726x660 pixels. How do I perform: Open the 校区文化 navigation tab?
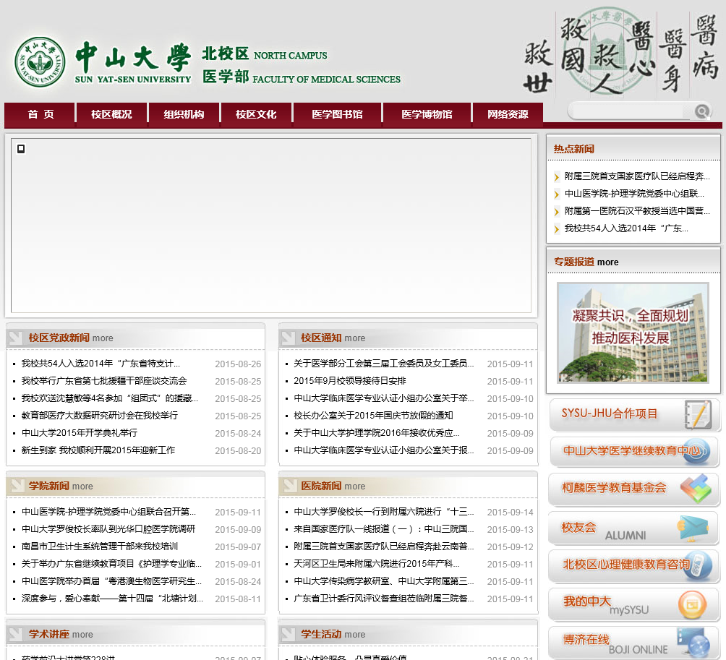(256, 114)
